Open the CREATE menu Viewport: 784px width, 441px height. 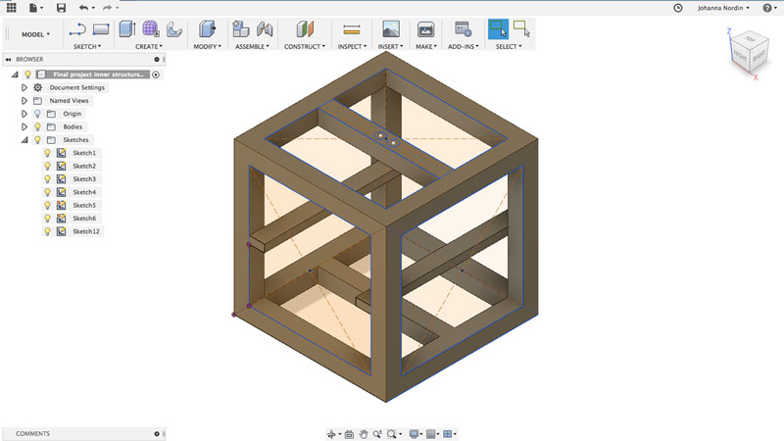[x=149, y=46]
